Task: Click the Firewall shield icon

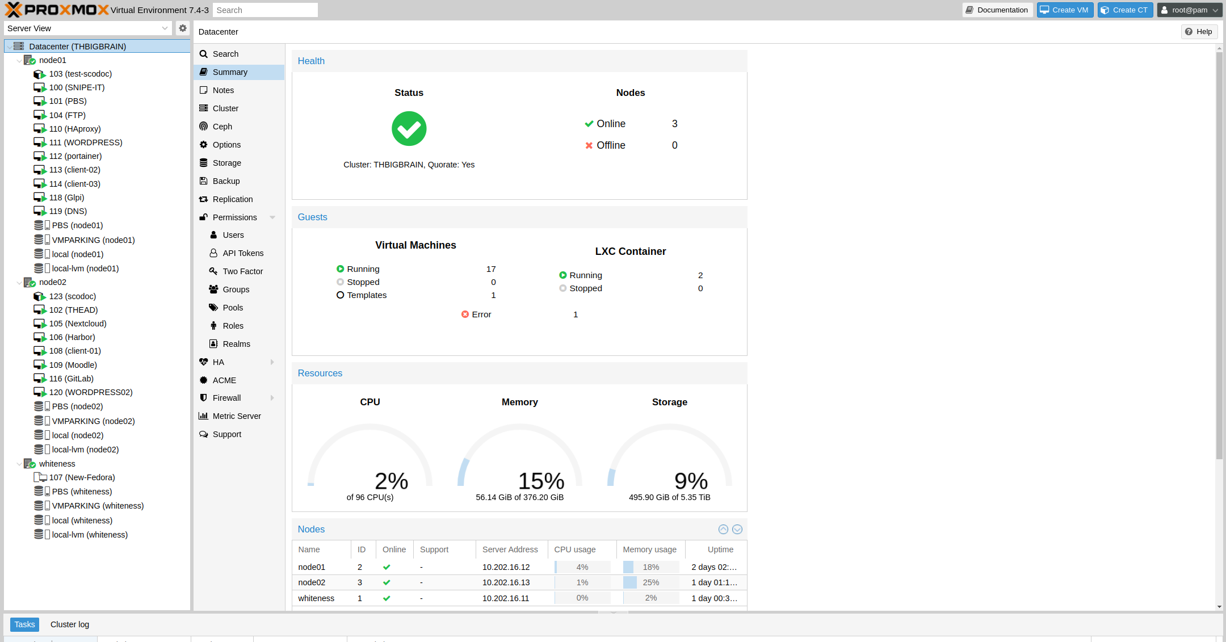Action: [203, 398]
